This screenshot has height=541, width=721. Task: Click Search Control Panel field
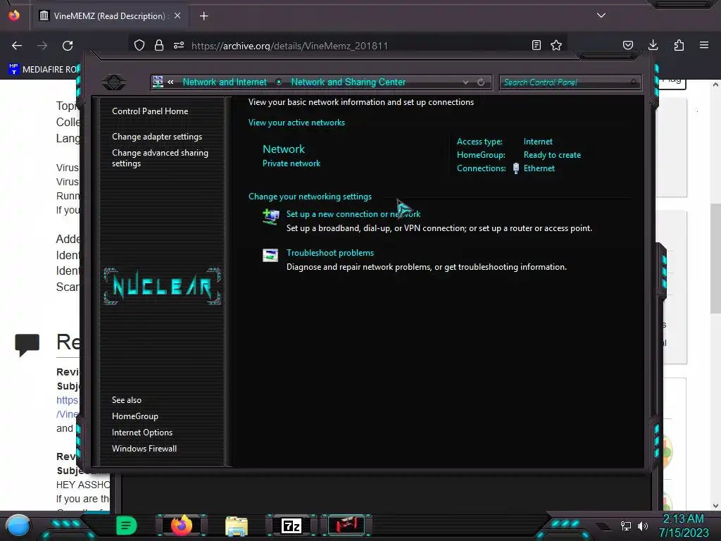click(x=569, y=82)
